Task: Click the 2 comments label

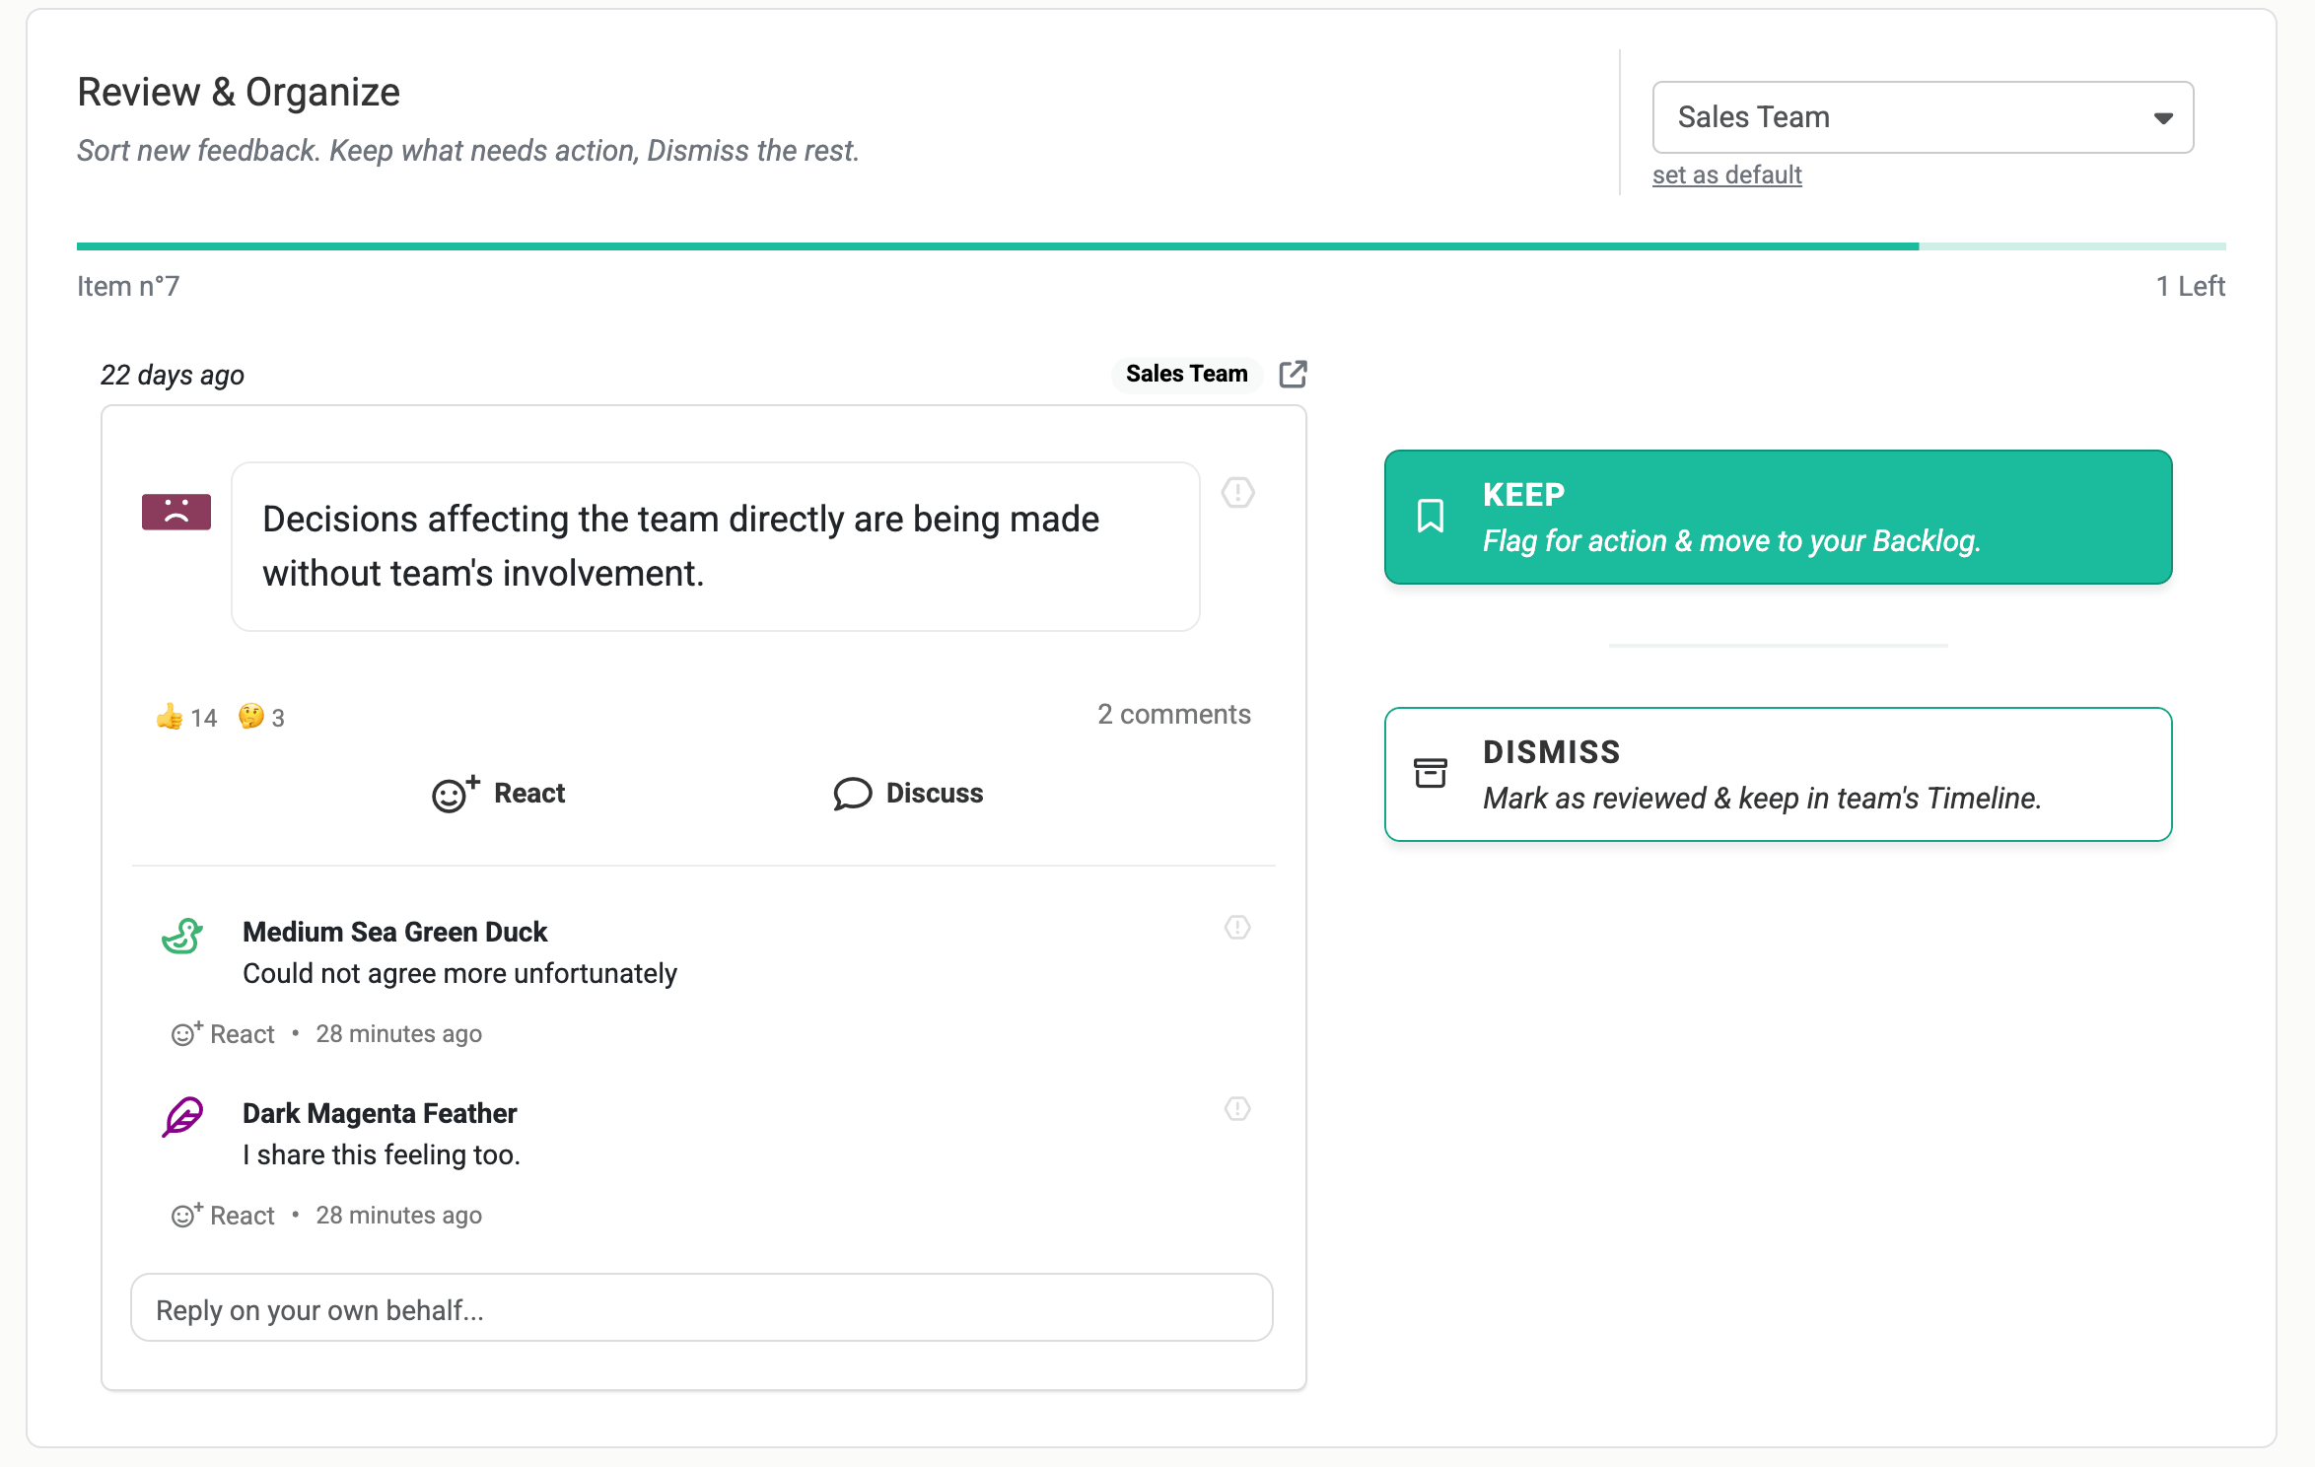Action: coord(1174,714)
